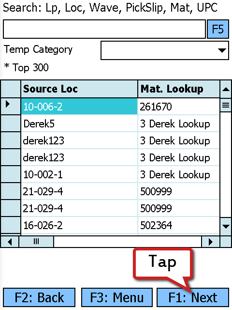Click the vertical scrollbar thumb grip

(x=226, y=105)
